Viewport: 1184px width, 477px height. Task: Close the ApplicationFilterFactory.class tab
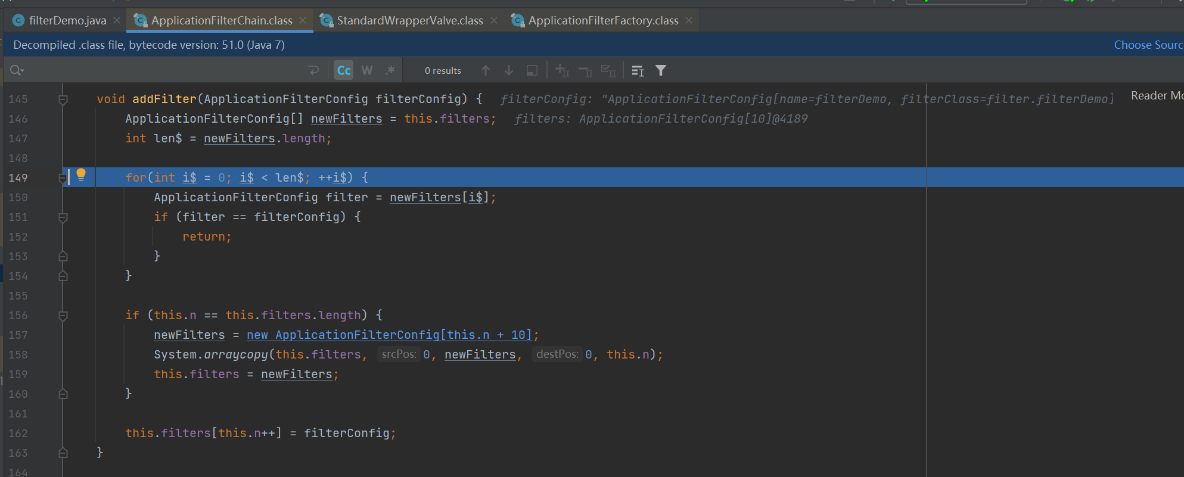[689, 20]
